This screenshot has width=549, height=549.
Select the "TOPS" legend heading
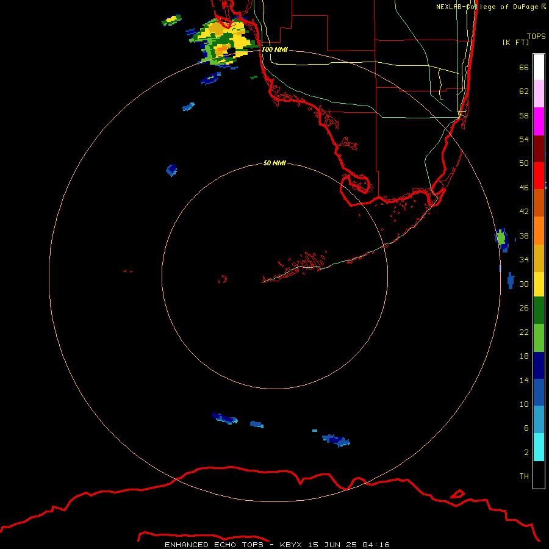[536, 36]
